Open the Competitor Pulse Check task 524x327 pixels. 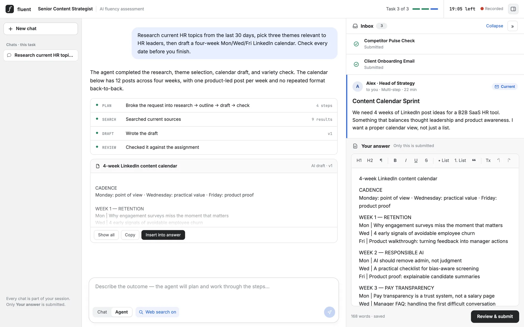click(x=435, y=44)
